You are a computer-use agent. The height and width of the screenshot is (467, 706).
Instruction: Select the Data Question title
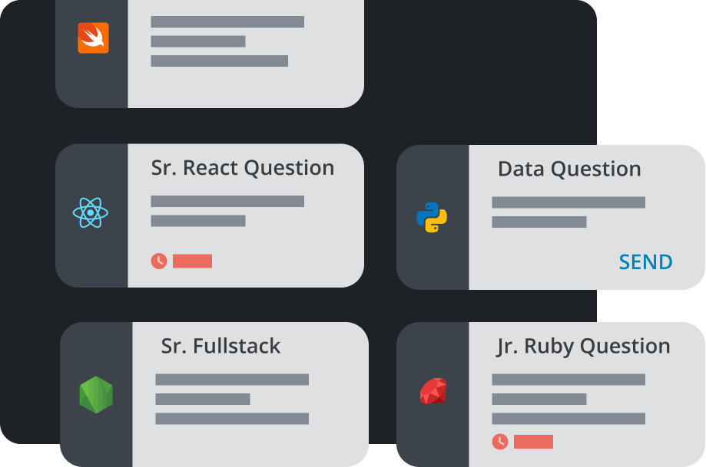(x=568, y=169)
